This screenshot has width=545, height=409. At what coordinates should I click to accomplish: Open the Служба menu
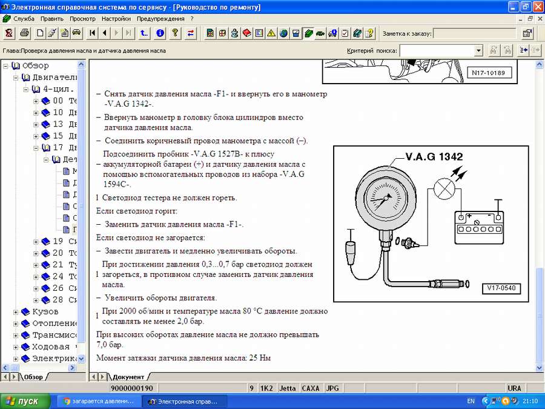[x=24, y=18]
